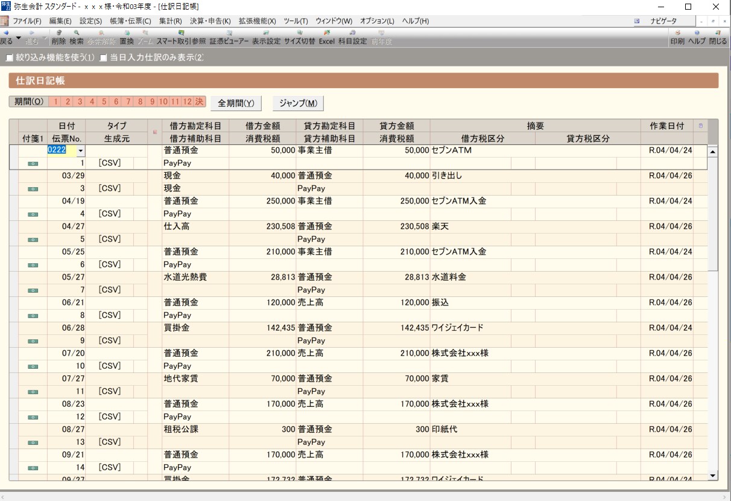Open 表示設定 from the toolbar

pos(266,37)
